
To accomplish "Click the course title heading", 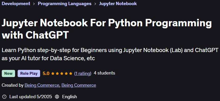I will click(x=107, y=29).
